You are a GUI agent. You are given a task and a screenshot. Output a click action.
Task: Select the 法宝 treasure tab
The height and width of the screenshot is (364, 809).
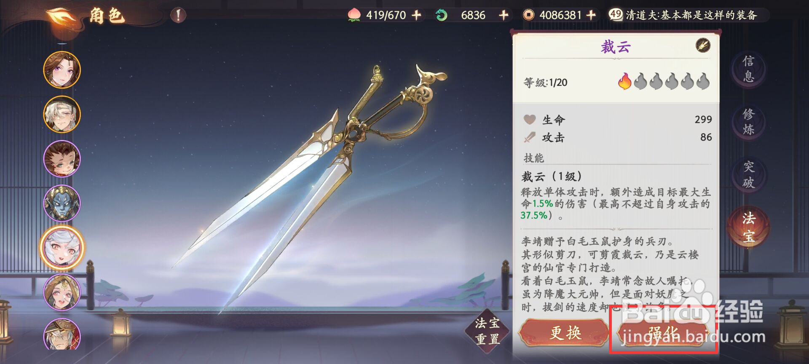pyautogui.click(x=748, y=227)
